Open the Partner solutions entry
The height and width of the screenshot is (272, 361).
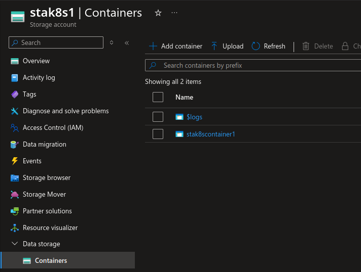click(47, 211)
